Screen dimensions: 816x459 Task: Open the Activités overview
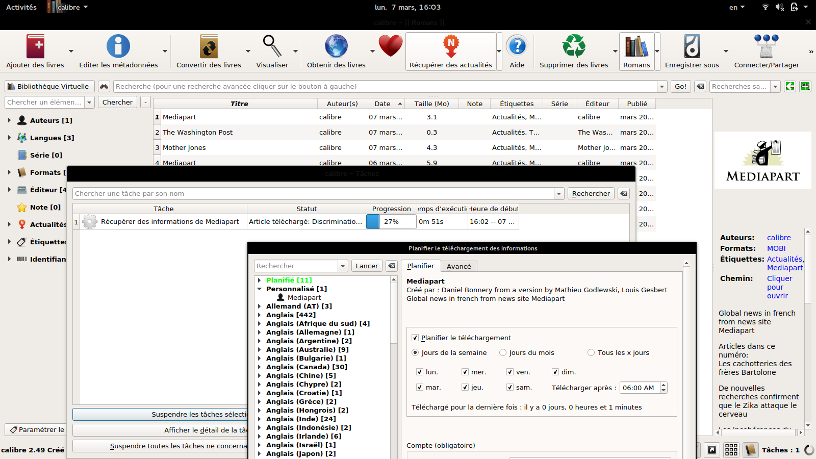(21, 7)
